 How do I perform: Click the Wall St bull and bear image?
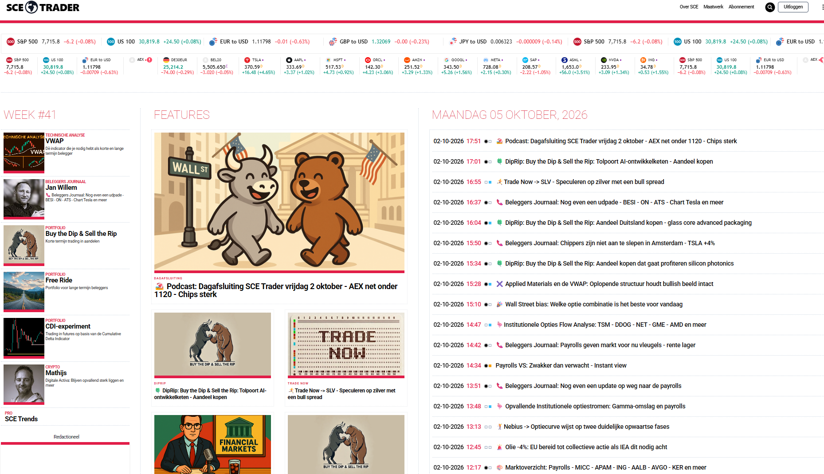coord(279,202)
